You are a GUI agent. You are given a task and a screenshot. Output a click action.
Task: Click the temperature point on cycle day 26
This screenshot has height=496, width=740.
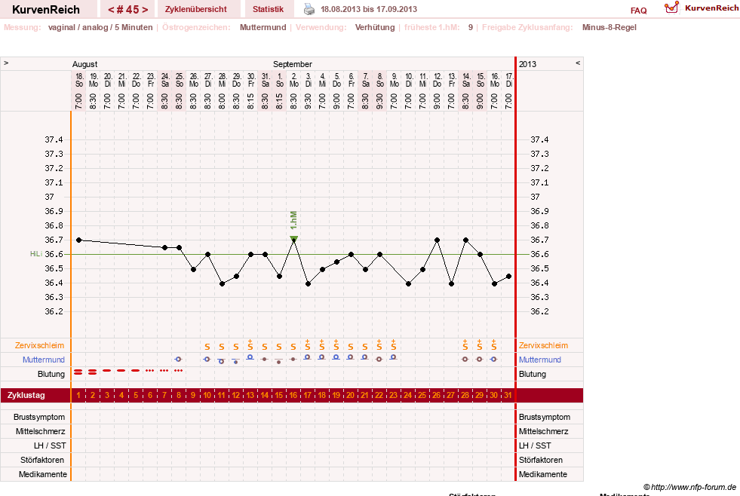click(x=437, y=240)
